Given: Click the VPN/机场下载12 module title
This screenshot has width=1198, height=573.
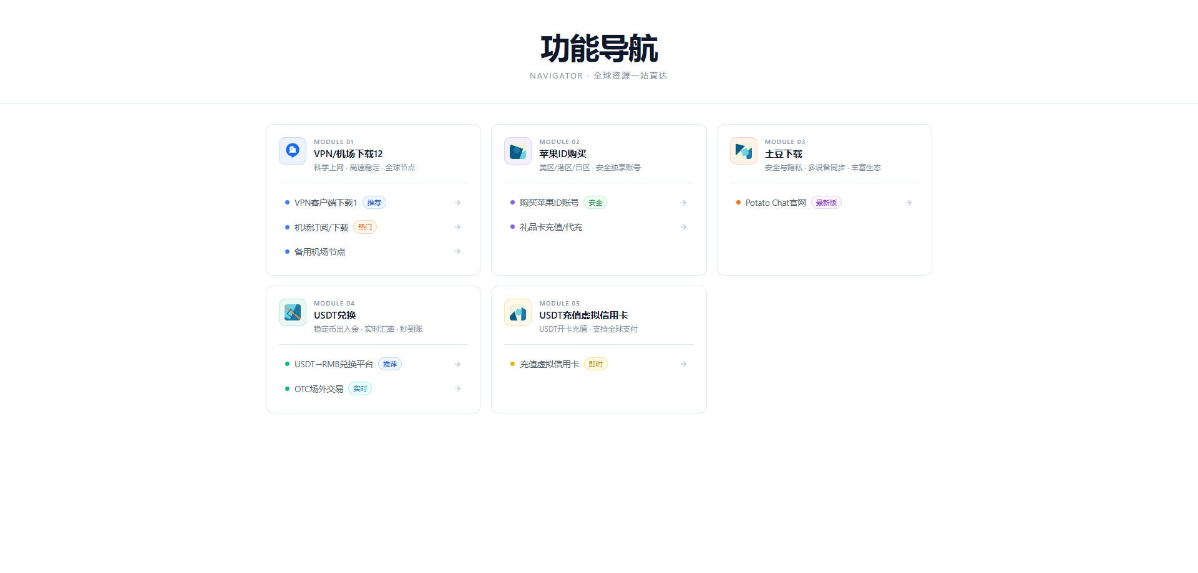Looking at the screenshot, I should pos(348,154).
